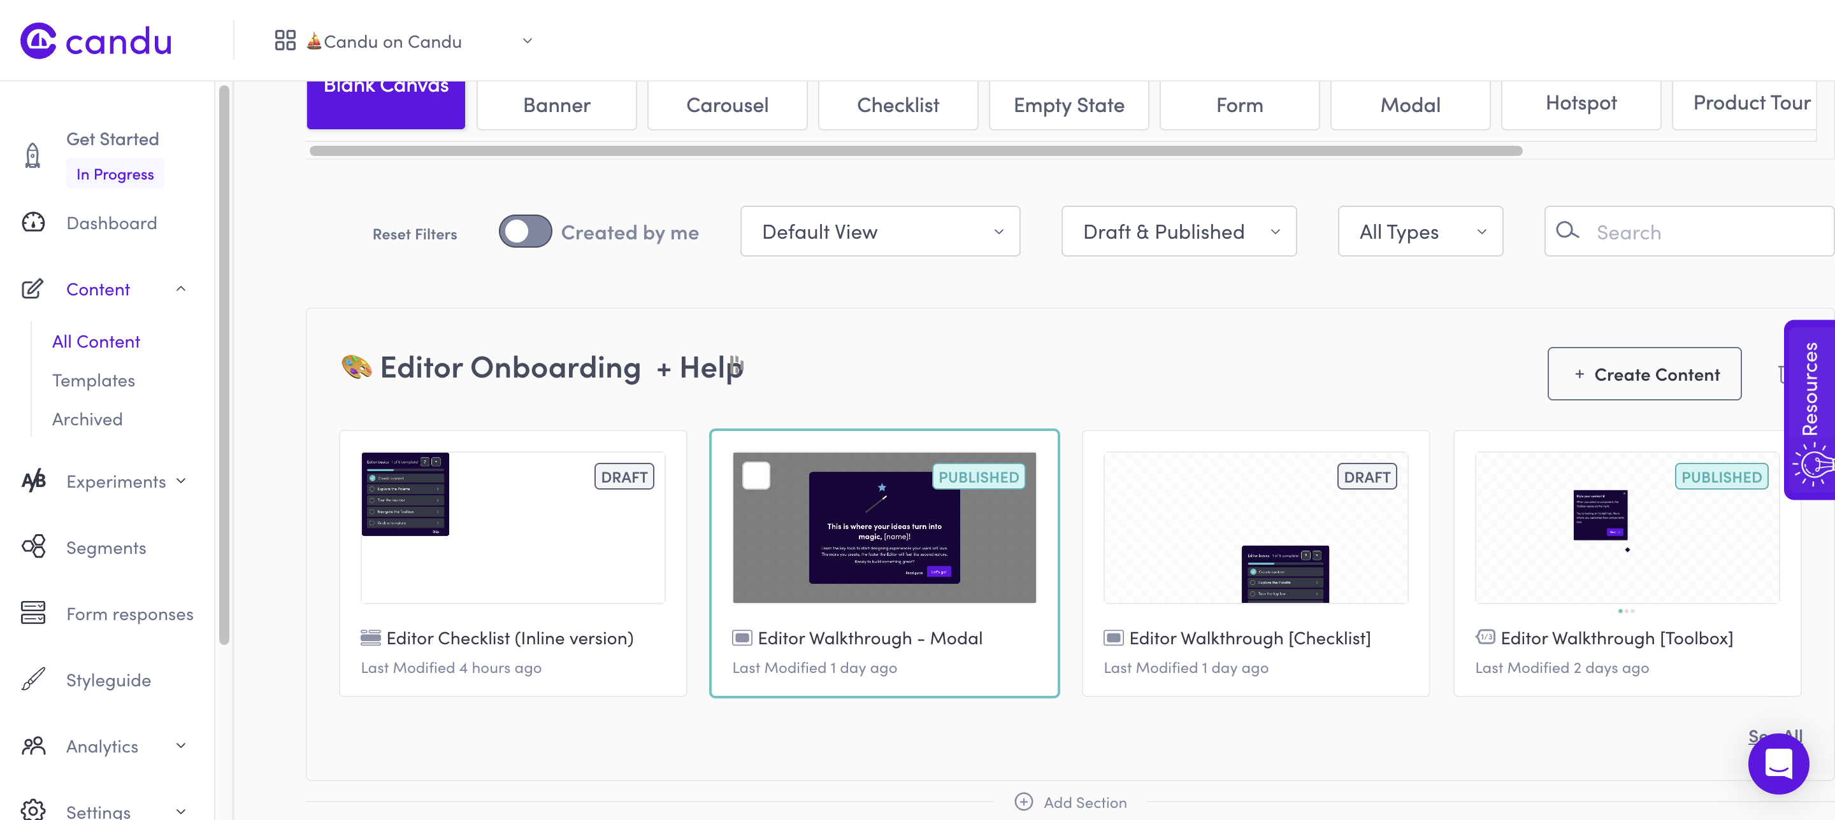Screen dimensions: 1835x820
Task: Select the Get Started rocket icon
Action: [32, 155]
